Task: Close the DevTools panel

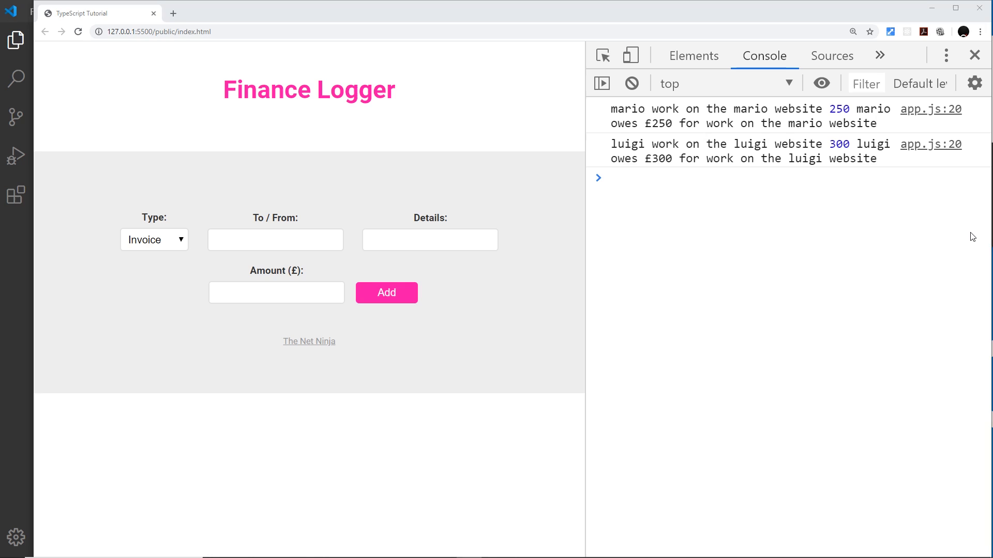Action: [x=975, y=55]
